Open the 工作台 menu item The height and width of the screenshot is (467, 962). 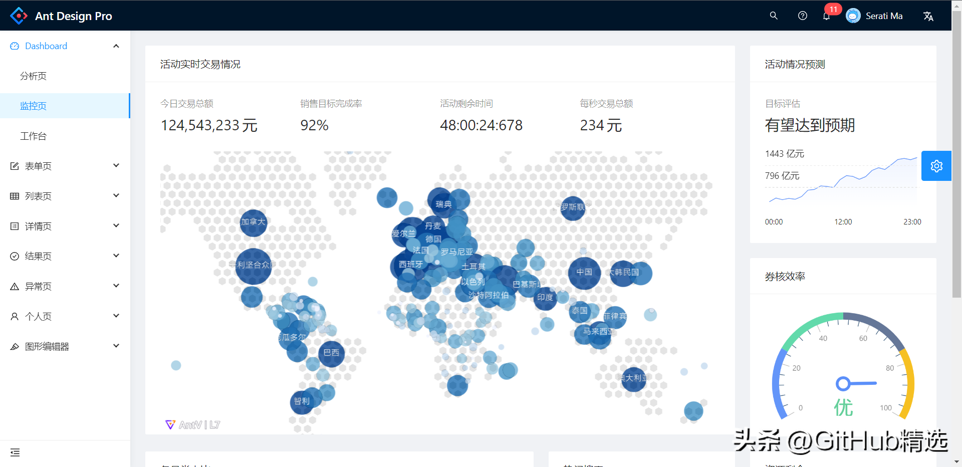(33, 136)
